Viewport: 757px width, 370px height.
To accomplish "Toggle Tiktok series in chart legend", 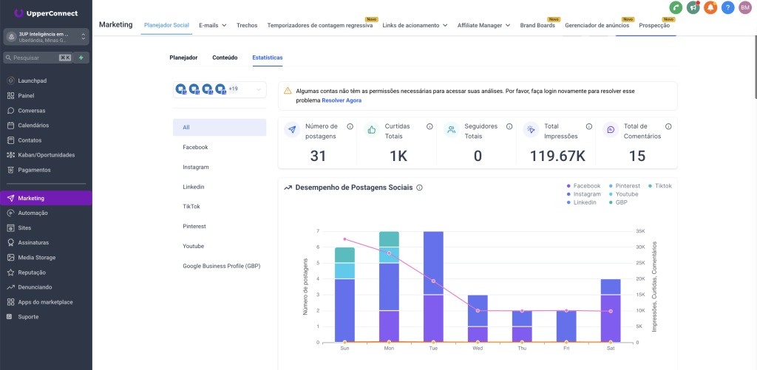I will point(661,186).
